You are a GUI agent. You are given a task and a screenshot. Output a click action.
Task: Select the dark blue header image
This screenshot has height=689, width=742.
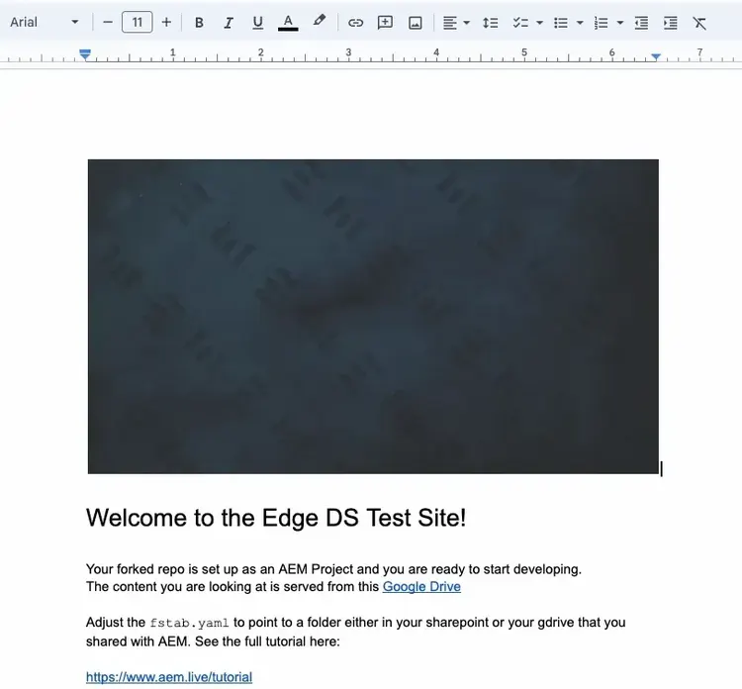tap(373, 317)
